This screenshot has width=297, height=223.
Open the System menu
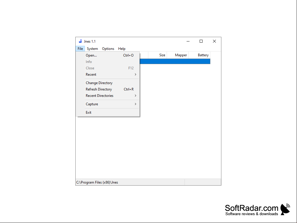pyautogui.click(x=92, y=49)
